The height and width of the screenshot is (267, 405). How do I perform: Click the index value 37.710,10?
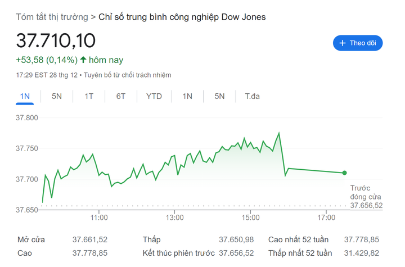56,40
